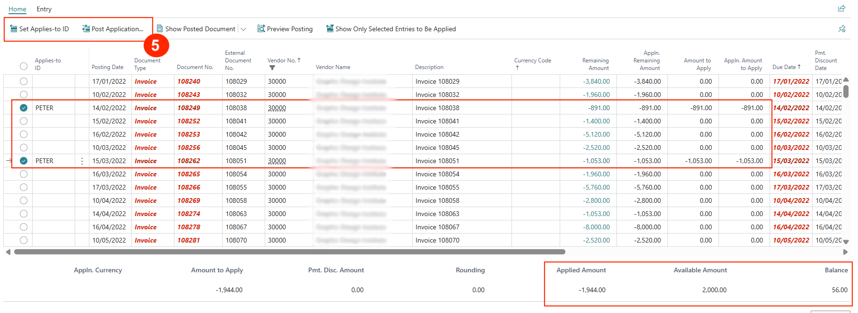Viewport: 858px width, 313px height.
Task: Click the Show Posted Document icon
Action: 160,29
